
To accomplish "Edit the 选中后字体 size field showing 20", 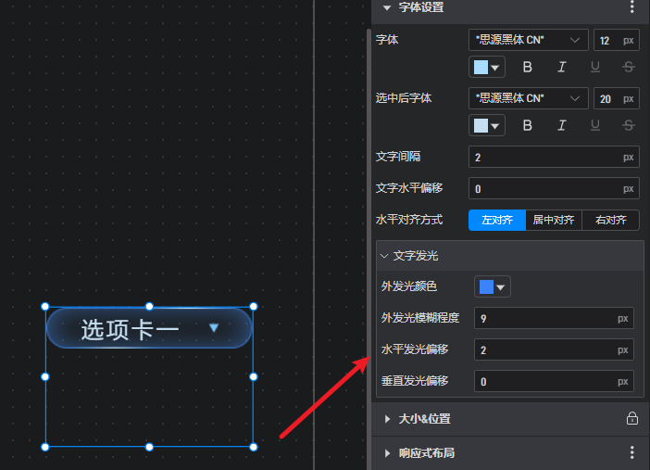I will click(616, 98).
